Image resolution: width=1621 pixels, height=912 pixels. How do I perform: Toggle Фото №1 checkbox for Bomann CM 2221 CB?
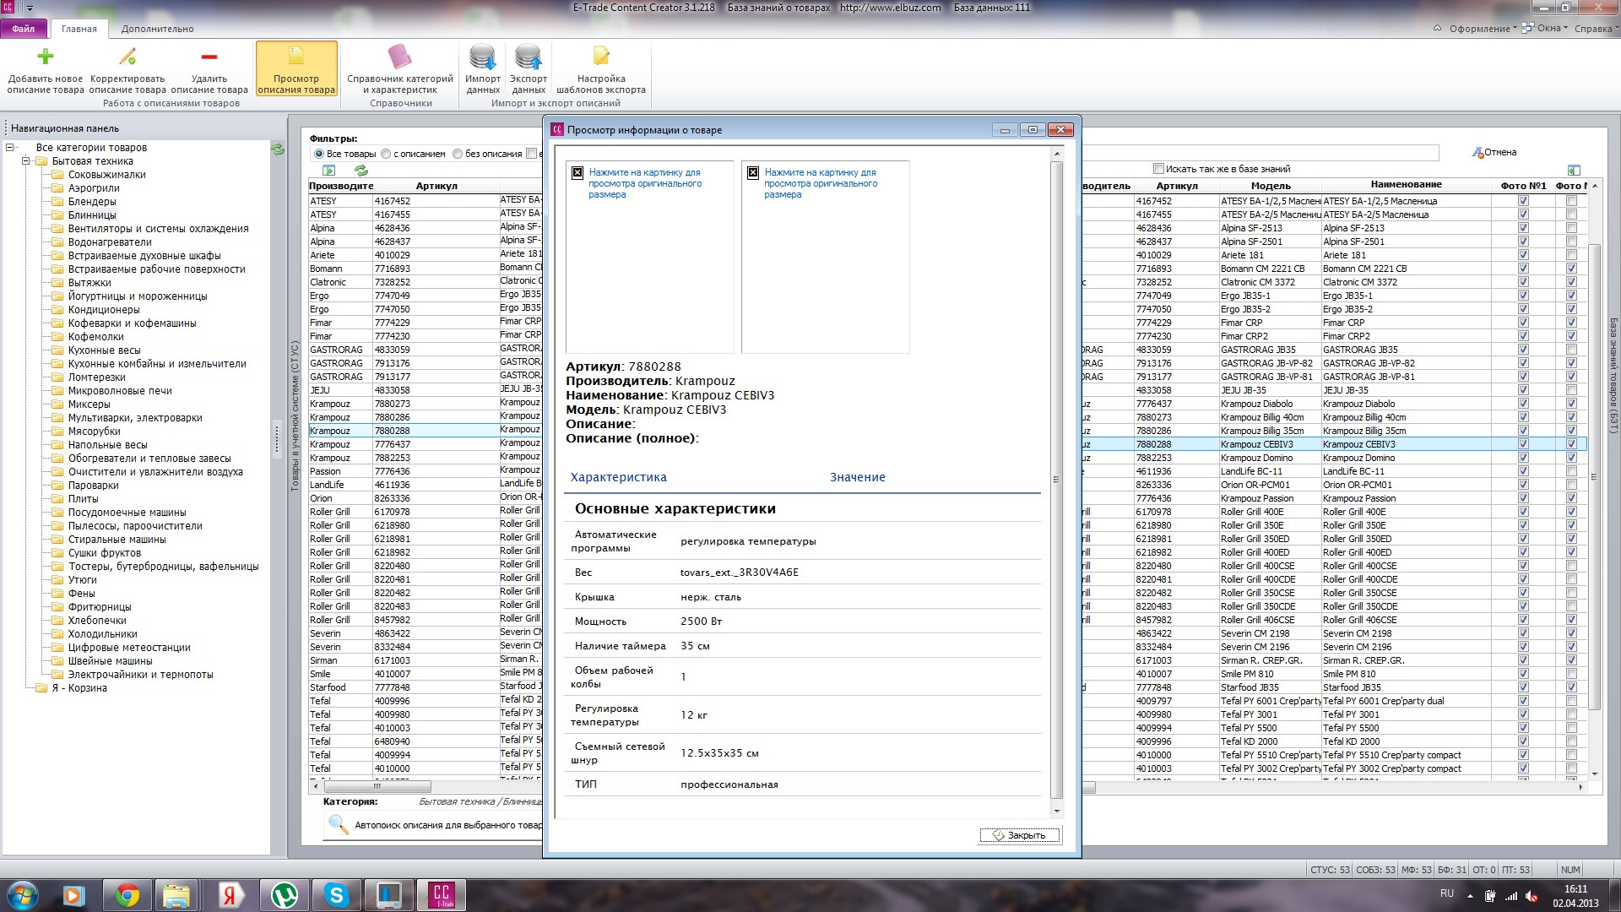[x=1524, y=269]
